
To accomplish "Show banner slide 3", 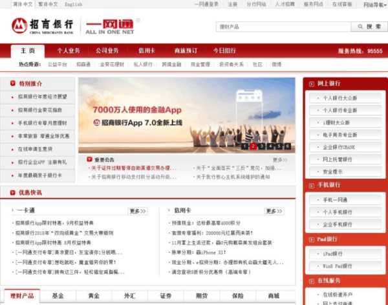I will coord(262,146).
